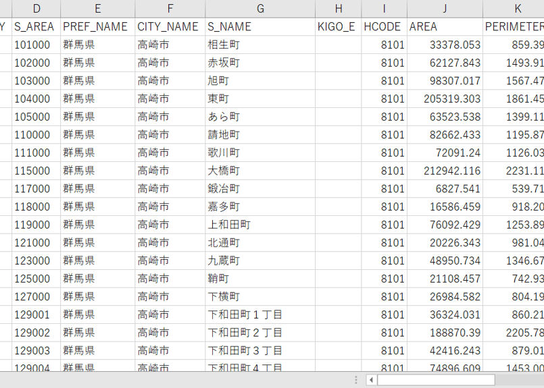The height and width of the screenshot is (388, 544).
Task: Click the HCODE header cell
Action: coord(384,27)
